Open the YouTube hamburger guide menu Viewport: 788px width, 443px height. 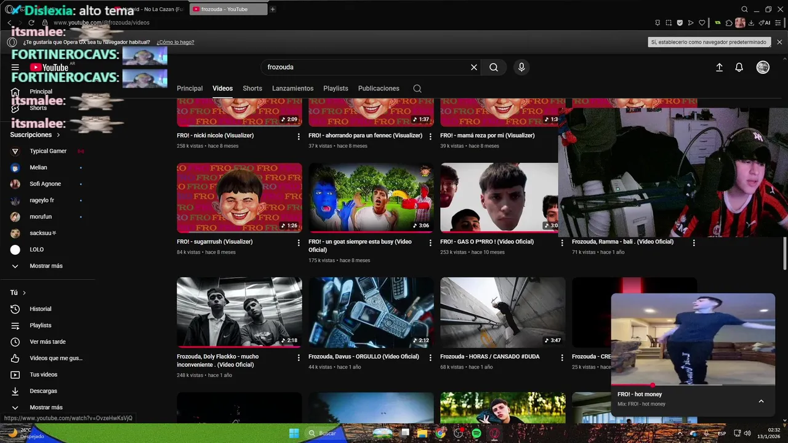15,68
